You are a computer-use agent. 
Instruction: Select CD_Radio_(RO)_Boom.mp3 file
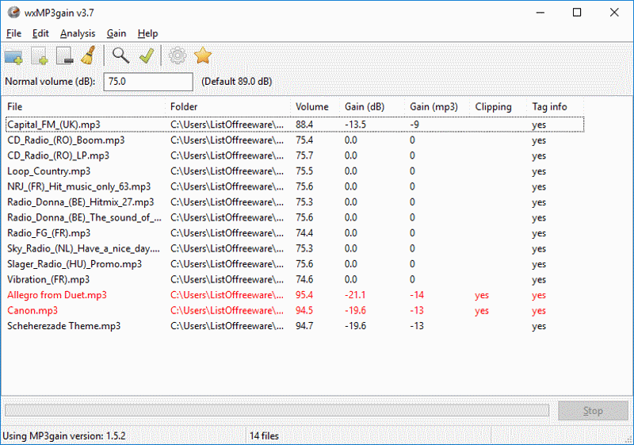[66, 140]
